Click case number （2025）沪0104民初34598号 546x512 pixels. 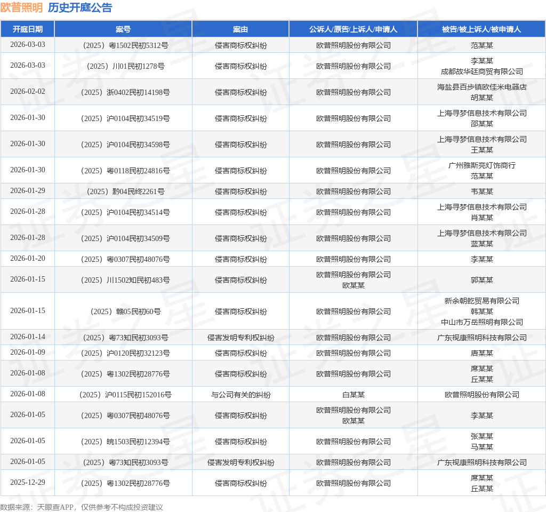pyautogui.click(x=126, y=145)
